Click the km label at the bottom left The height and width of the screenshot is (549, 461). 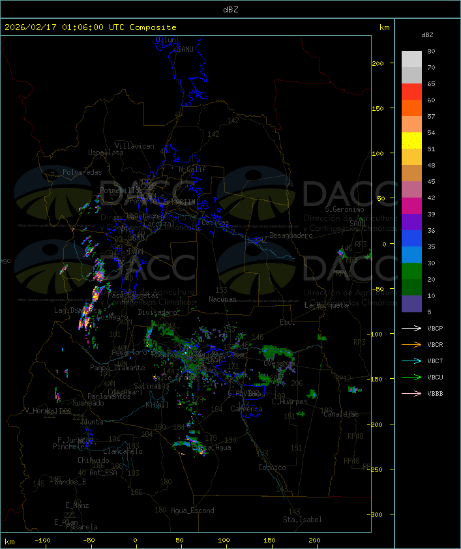pos(10,542)
